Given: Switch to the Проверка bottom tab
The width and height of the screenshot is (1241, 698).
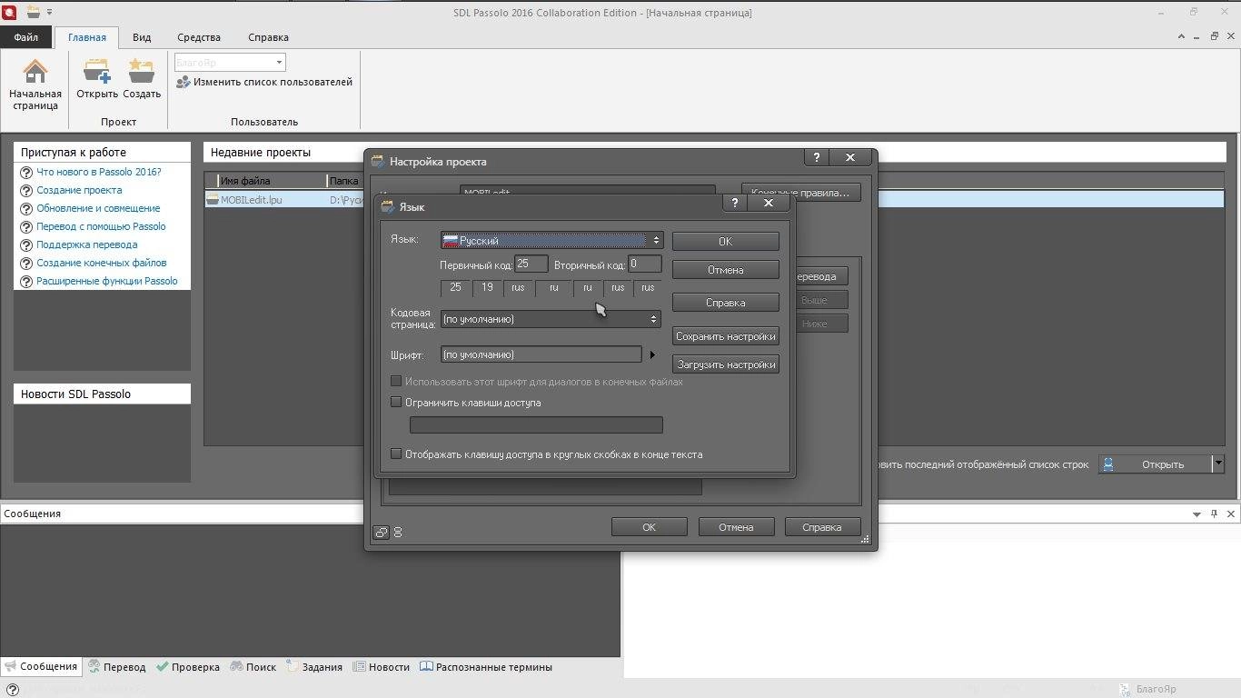Looking at the screenshot, I should click(188, 667).
